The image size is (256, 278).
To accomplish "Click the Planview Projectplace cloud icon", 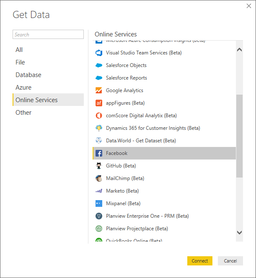I will point(99,229).
